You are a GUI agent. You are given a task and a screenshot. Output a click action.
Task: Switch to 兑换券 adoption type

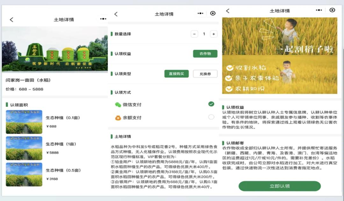pos(205,74)
